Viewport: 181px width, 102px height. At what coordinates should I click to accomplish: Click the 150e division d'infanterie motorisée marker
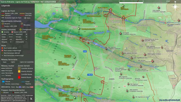pos(152,61)
